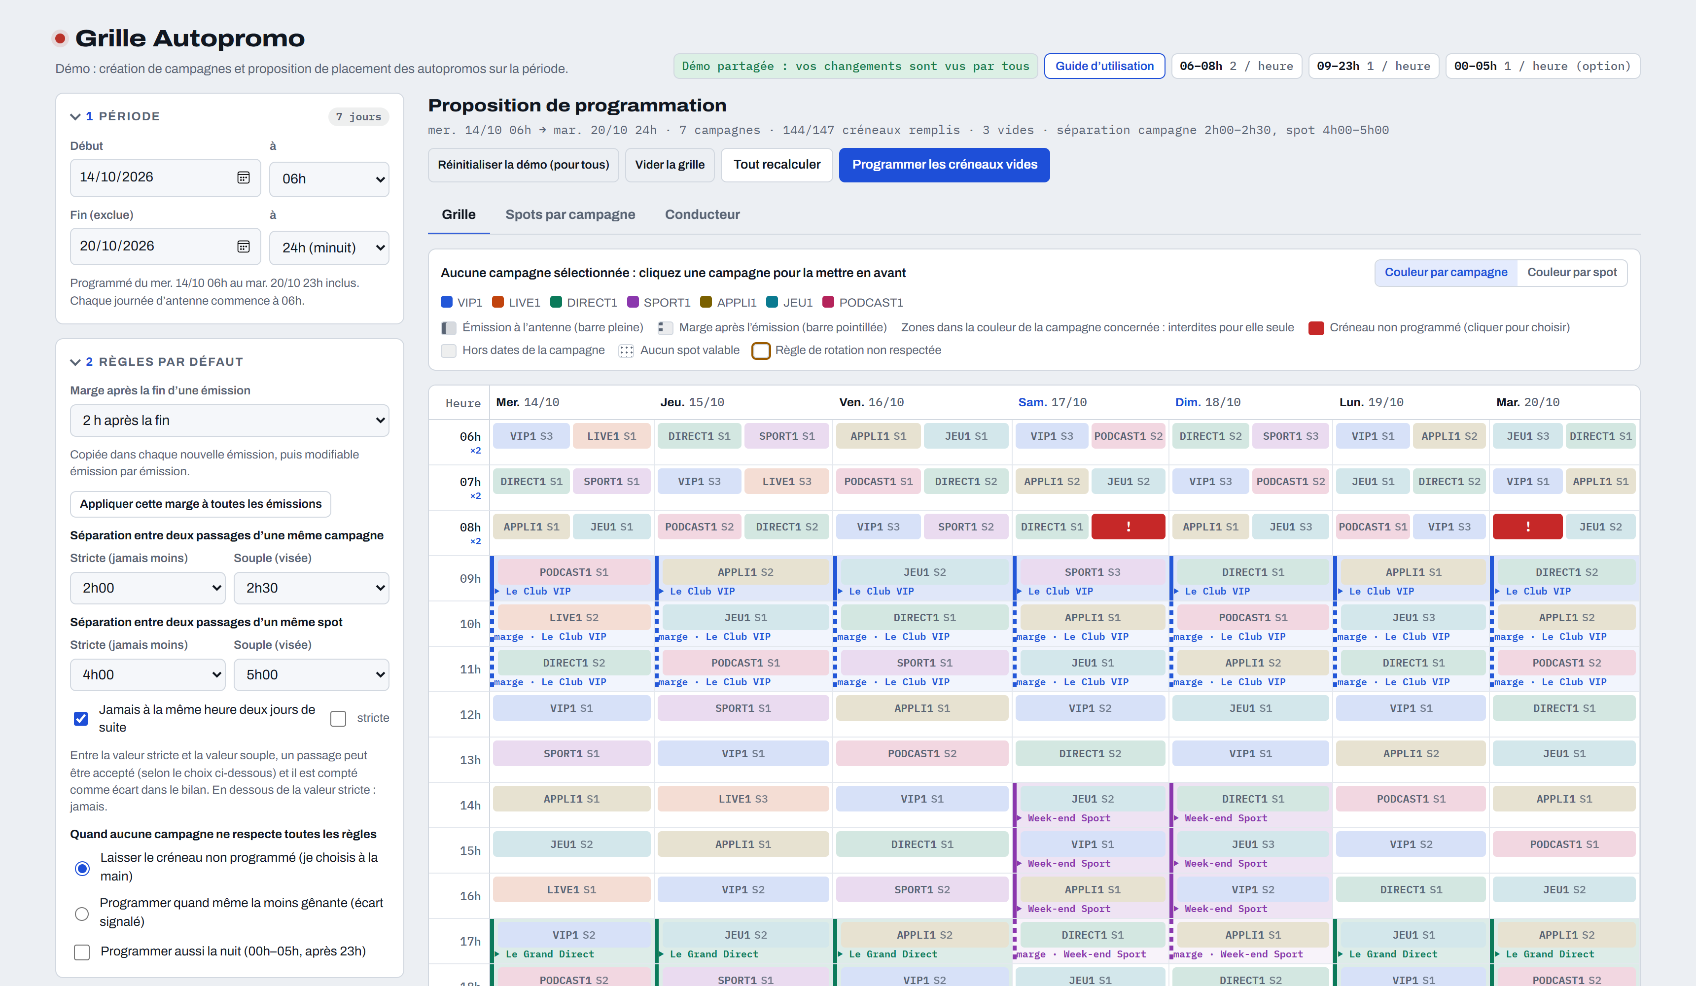Click the LIVE1 legend swatch
The height and width of the screenshot is (986, 1696).
point(498,302)
